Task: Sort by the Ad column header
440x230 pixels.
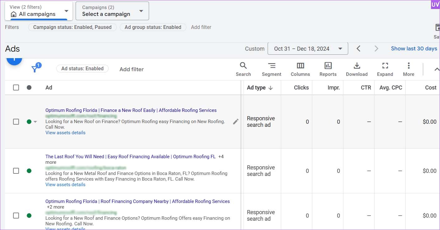Action: click(x=49, y=88)
